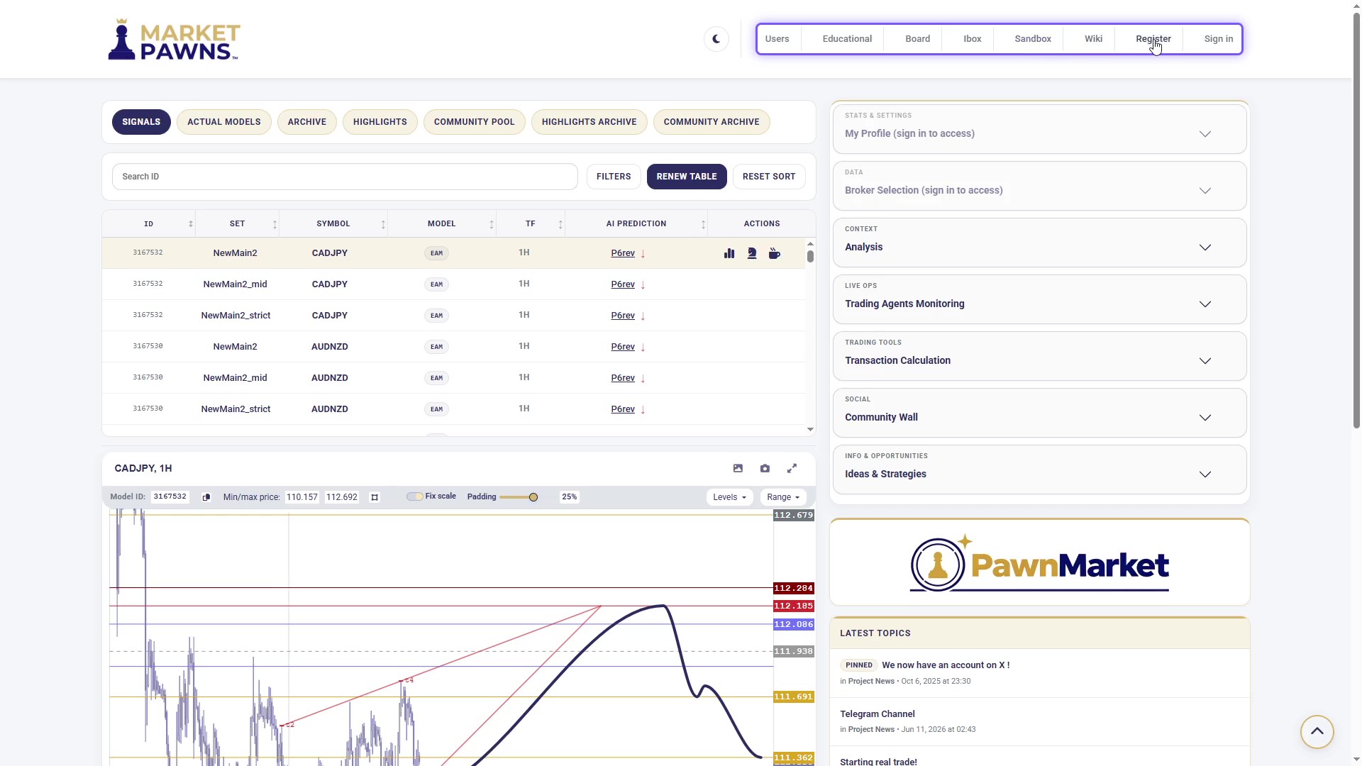Click the chart save image icon
The image size is (1362, 766).
coord(738,468)
